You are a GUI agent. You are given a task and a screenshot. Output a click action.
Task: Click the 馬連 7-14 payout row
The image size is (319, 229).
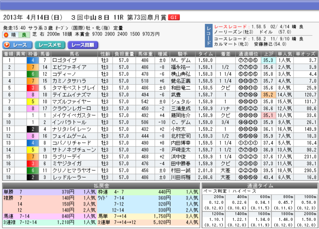tap(50, 216)
